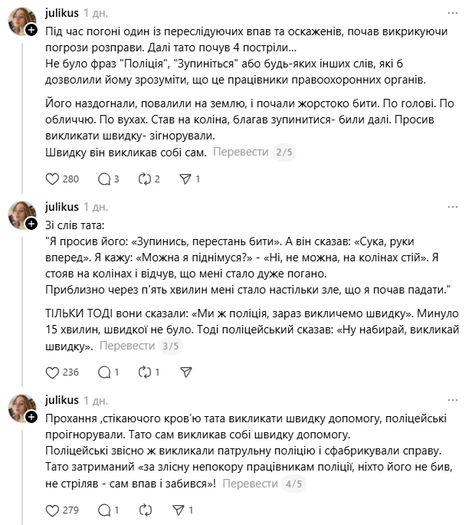Repost the second post with 1 repost

pyautogui.click(x=145, y=372)
